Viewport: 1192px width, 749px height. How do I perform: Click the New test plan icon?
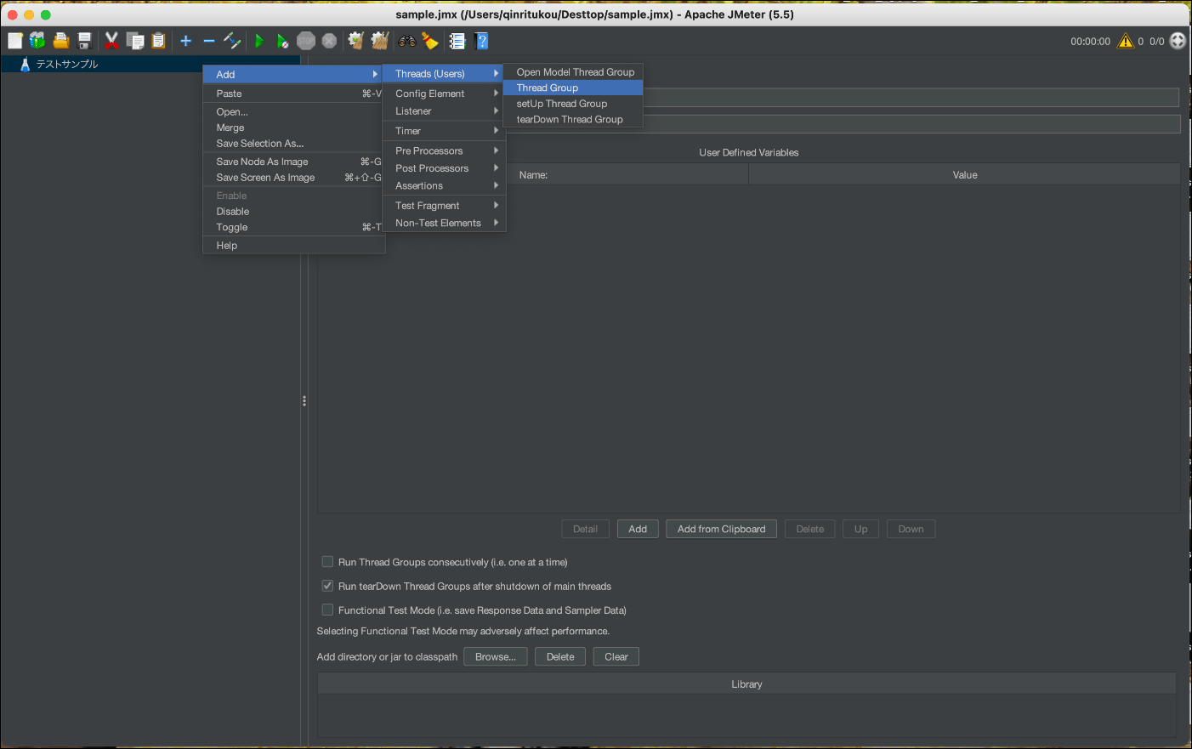(x=15, y=41)
